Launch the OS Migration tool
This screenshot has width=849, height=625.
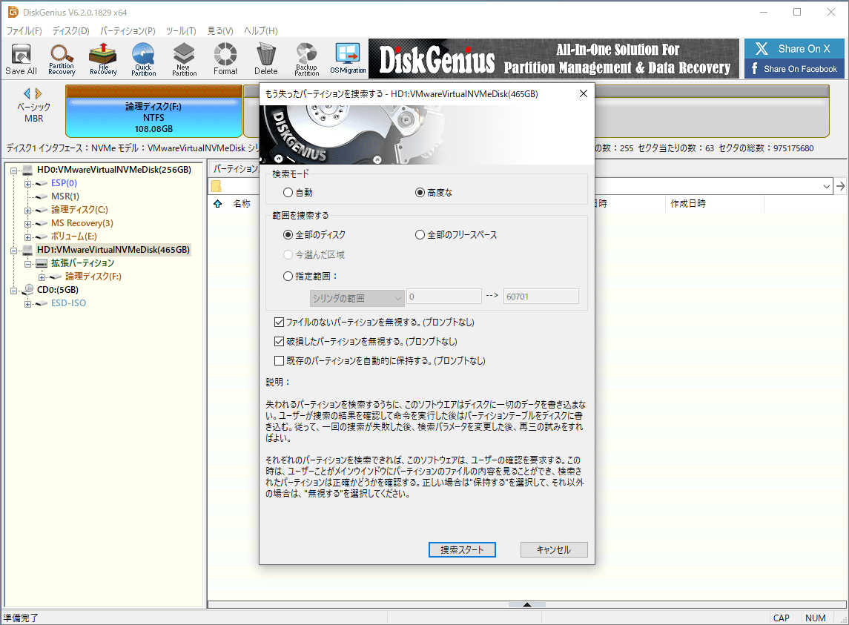pyautogui.click(x=348, y=59)
